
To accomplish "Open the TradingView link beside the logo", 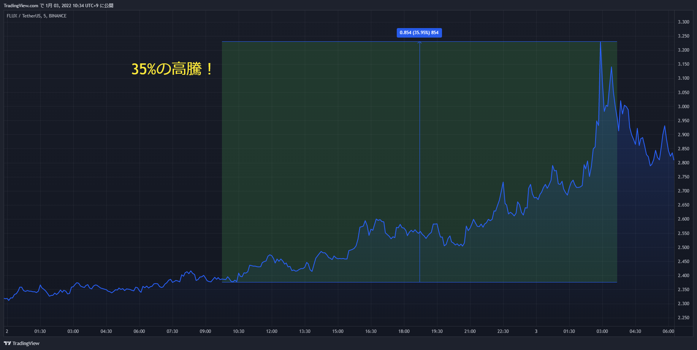I will (26, 343).
